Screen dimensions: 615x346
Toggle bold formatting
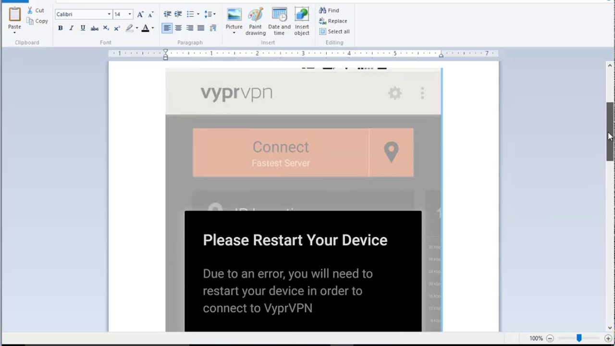coord(60,28)
